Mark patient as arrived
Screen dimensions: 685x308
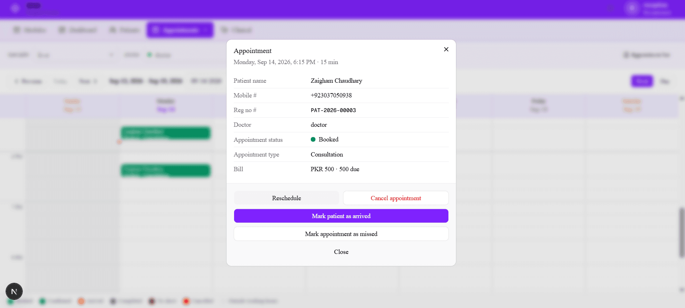tap(341, 216)
